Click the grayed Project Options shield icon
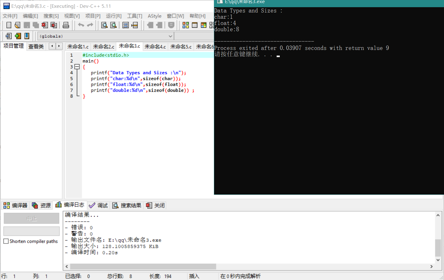The width and height of the screenshot is (444, 280). (x=171, y=25)
